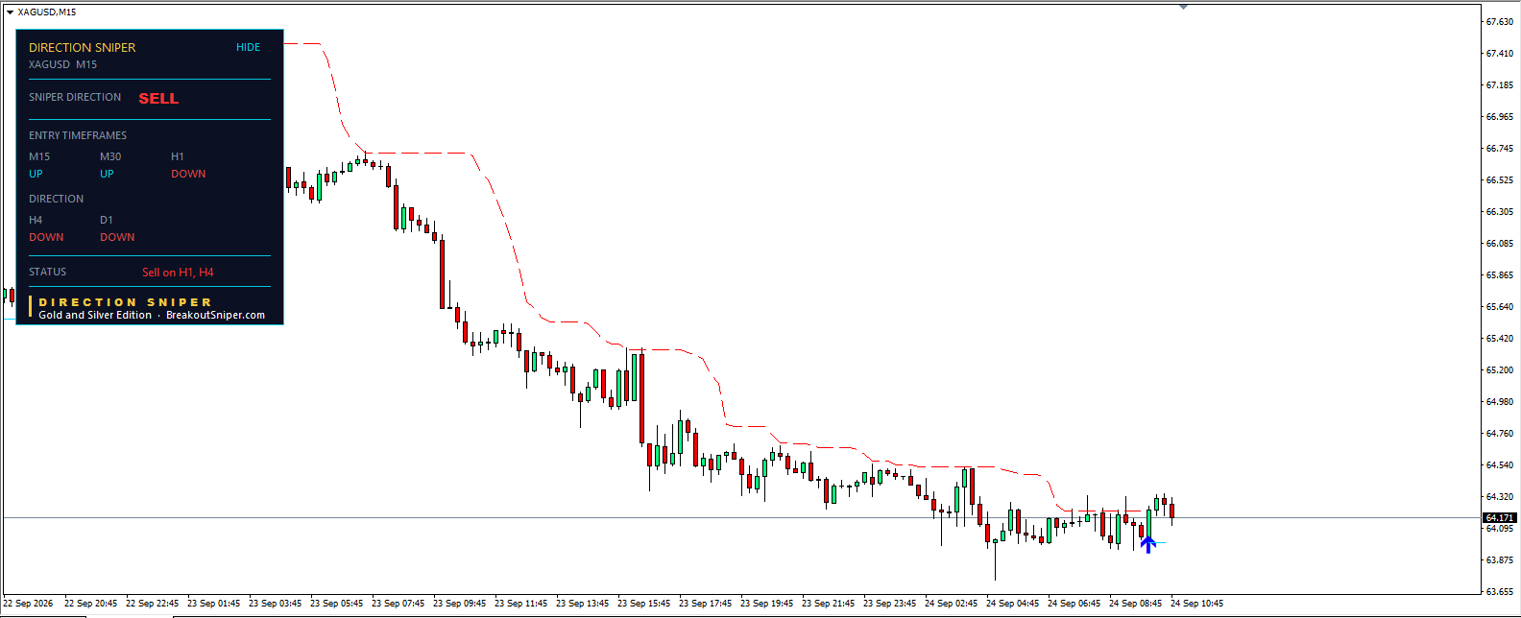Viewport: 1521px width, 618px height.
Task: Click the D1 DOWN direction status
Action: (x=117, y=237)
